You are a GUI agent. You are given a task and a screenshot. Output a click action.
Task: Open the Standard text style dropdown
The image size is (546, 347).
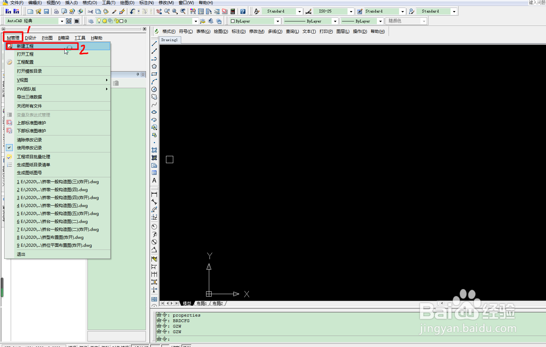(x=299, y=11)
